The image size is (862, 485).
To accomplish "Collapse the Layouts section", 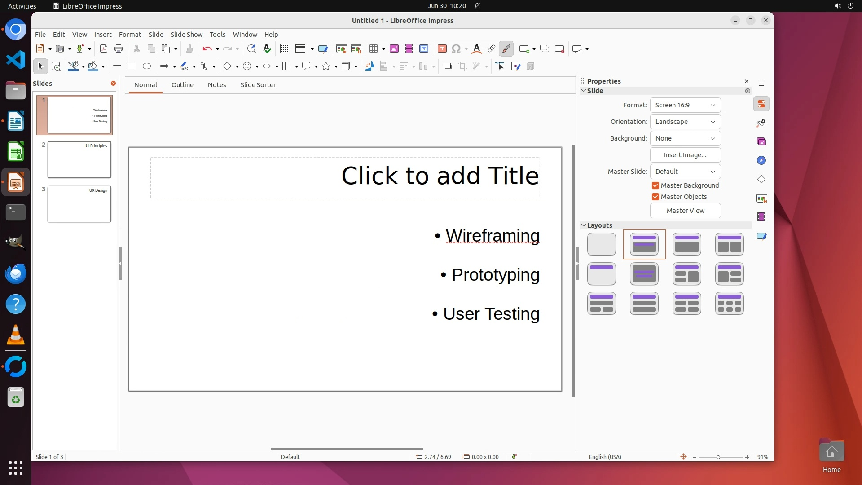I will (x=584, y=225).
